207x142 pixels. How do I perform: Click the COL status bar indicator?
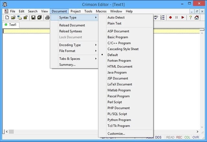[187, 137]
